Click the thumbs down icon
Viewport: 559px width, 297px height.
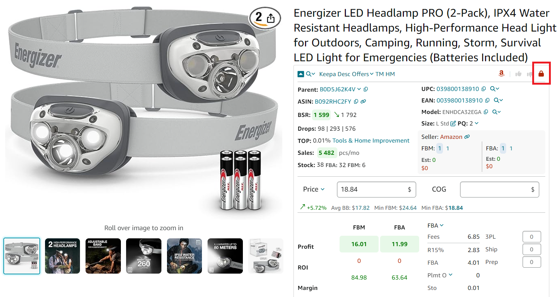[x=530, y=74]
